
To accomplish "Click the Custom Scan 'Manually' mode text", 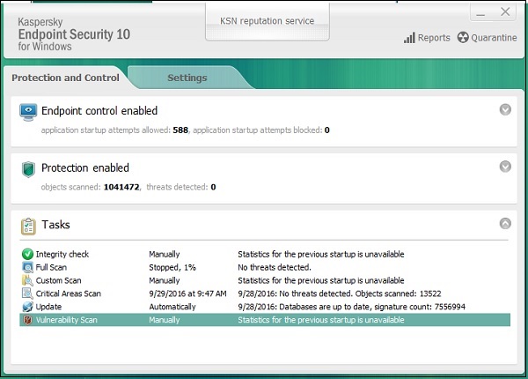I will click(165, 280).
